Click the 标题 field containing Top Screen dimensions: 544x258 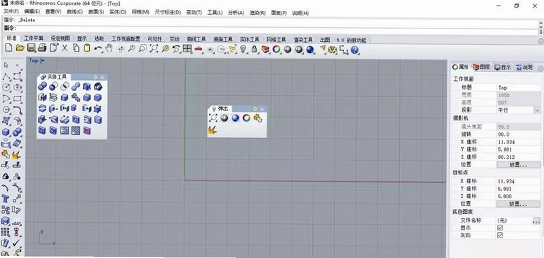518,88
